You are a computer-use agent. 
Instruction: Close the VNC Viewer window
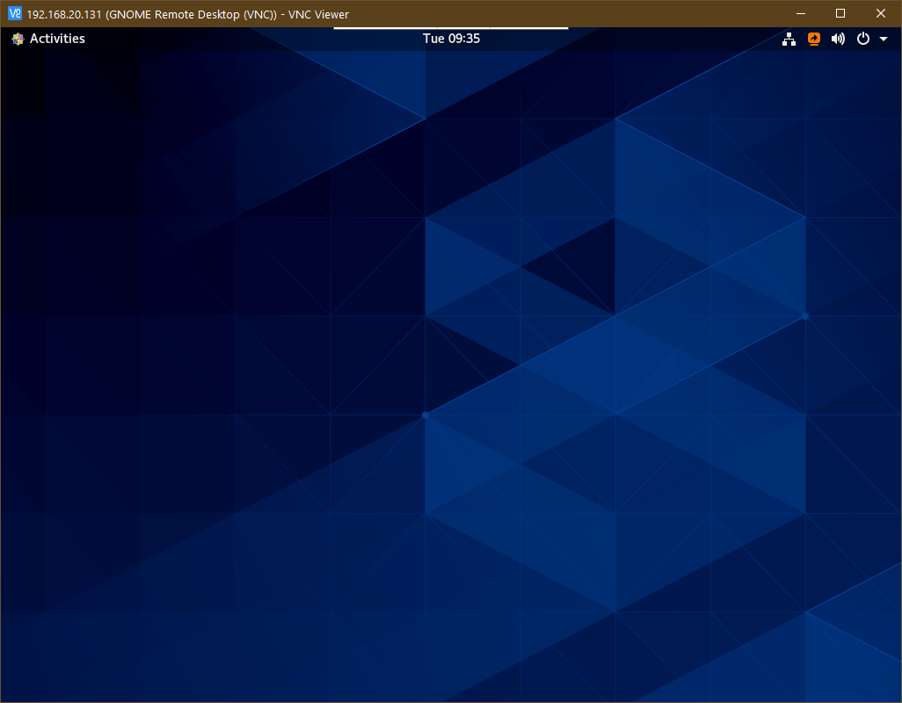coord(881,13)
